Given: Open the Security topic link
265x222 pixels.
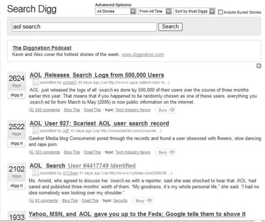Looking at the screenshot, I should click(x=120, y=201).
